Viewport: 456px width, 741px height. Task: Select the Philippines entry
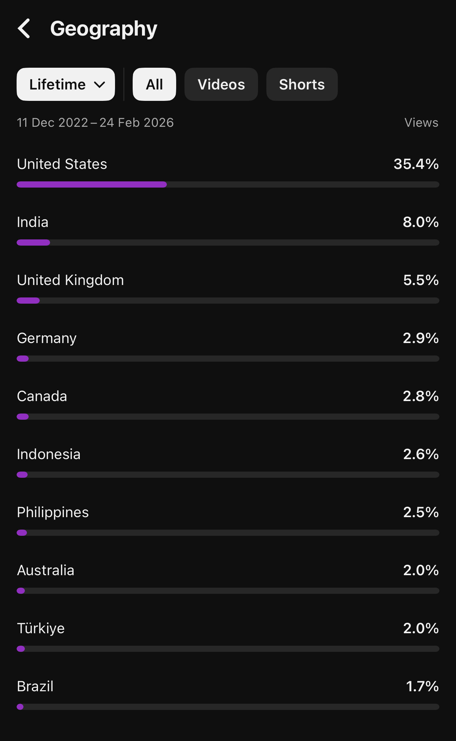click(228, 520)
